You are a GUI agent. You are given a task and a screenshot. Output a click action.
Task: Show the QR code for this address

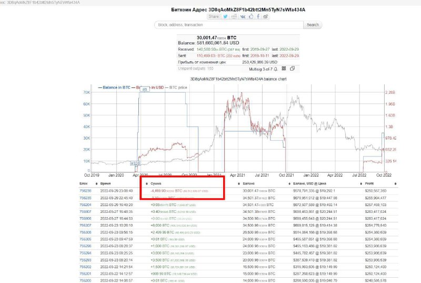[x=284, y=69]
